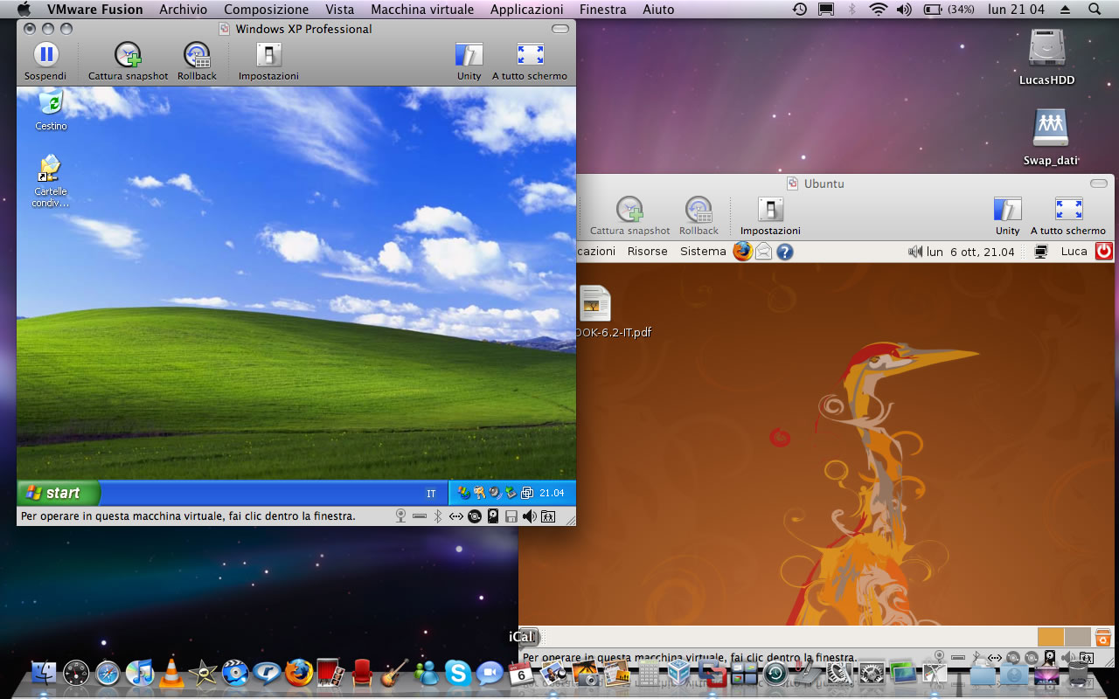This screenshot has width=1119, height=699.
Task: Open the Luca user switcher in Ubuntu
Action: pos(1074,252)
